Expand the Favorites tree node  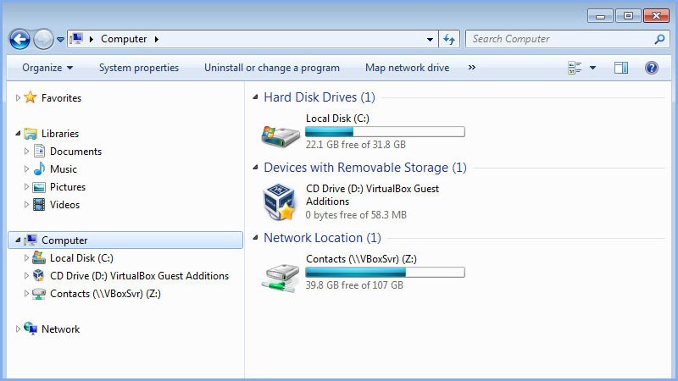tap(17, 97)
